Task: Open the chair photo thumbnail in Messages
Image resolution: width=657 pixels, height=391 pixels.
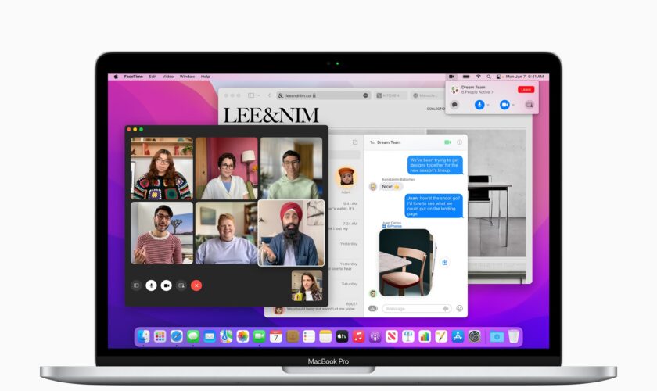Action: 406,262
